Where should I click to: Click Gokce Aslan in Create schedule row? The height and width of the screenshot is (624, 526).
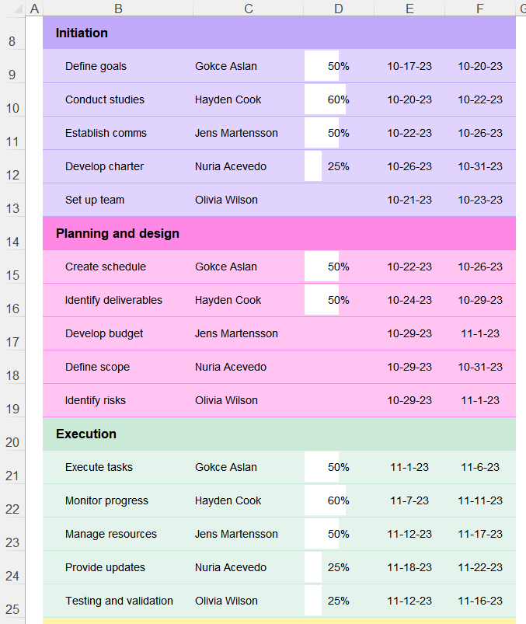(x=225, y=267)
